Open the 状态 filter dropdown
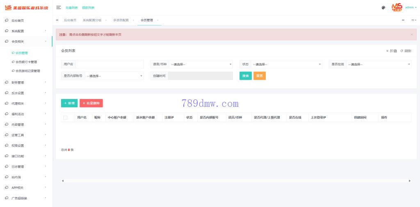This screenshot has width=420, height=207. 286,64
